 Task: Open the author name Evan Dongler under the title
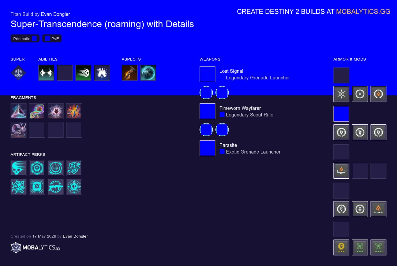56,14
